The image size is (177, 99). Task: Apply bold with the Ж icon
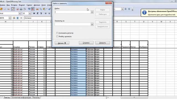pos(34,13)
